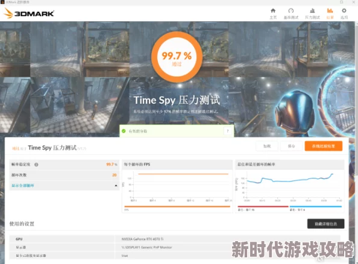Screen dimensions: 358x264
Task: Click the large Time Spy 压力测试 hero title
Action: coord(177,100)
